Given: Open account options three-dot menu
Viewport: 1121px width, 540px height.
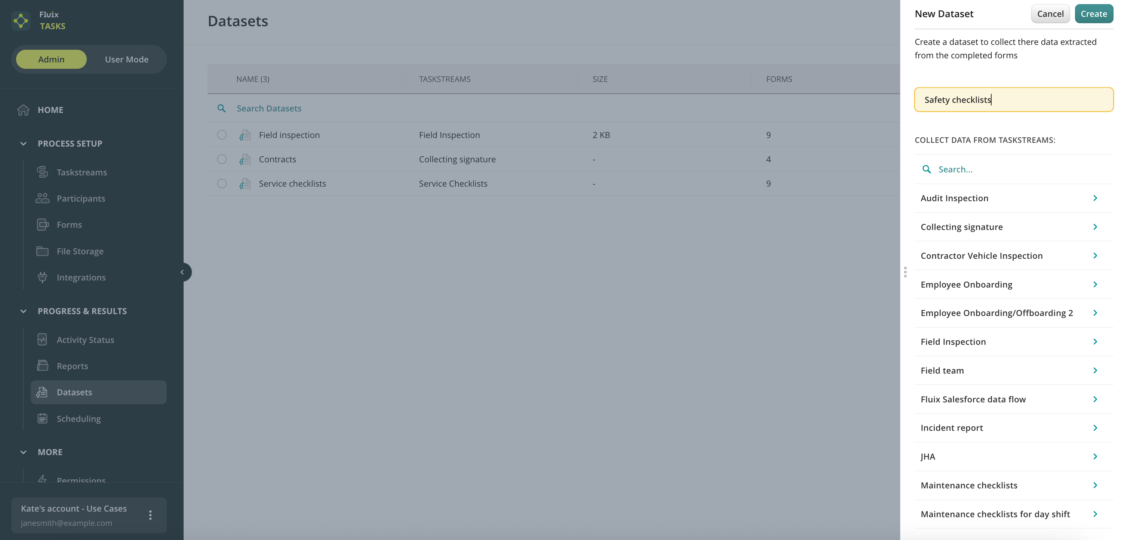Looking at the screenshot, I should point(150,515).
